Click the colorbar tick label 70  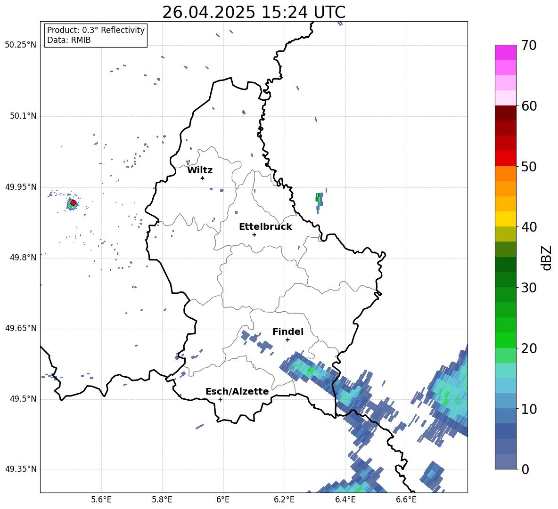[529, 45]
